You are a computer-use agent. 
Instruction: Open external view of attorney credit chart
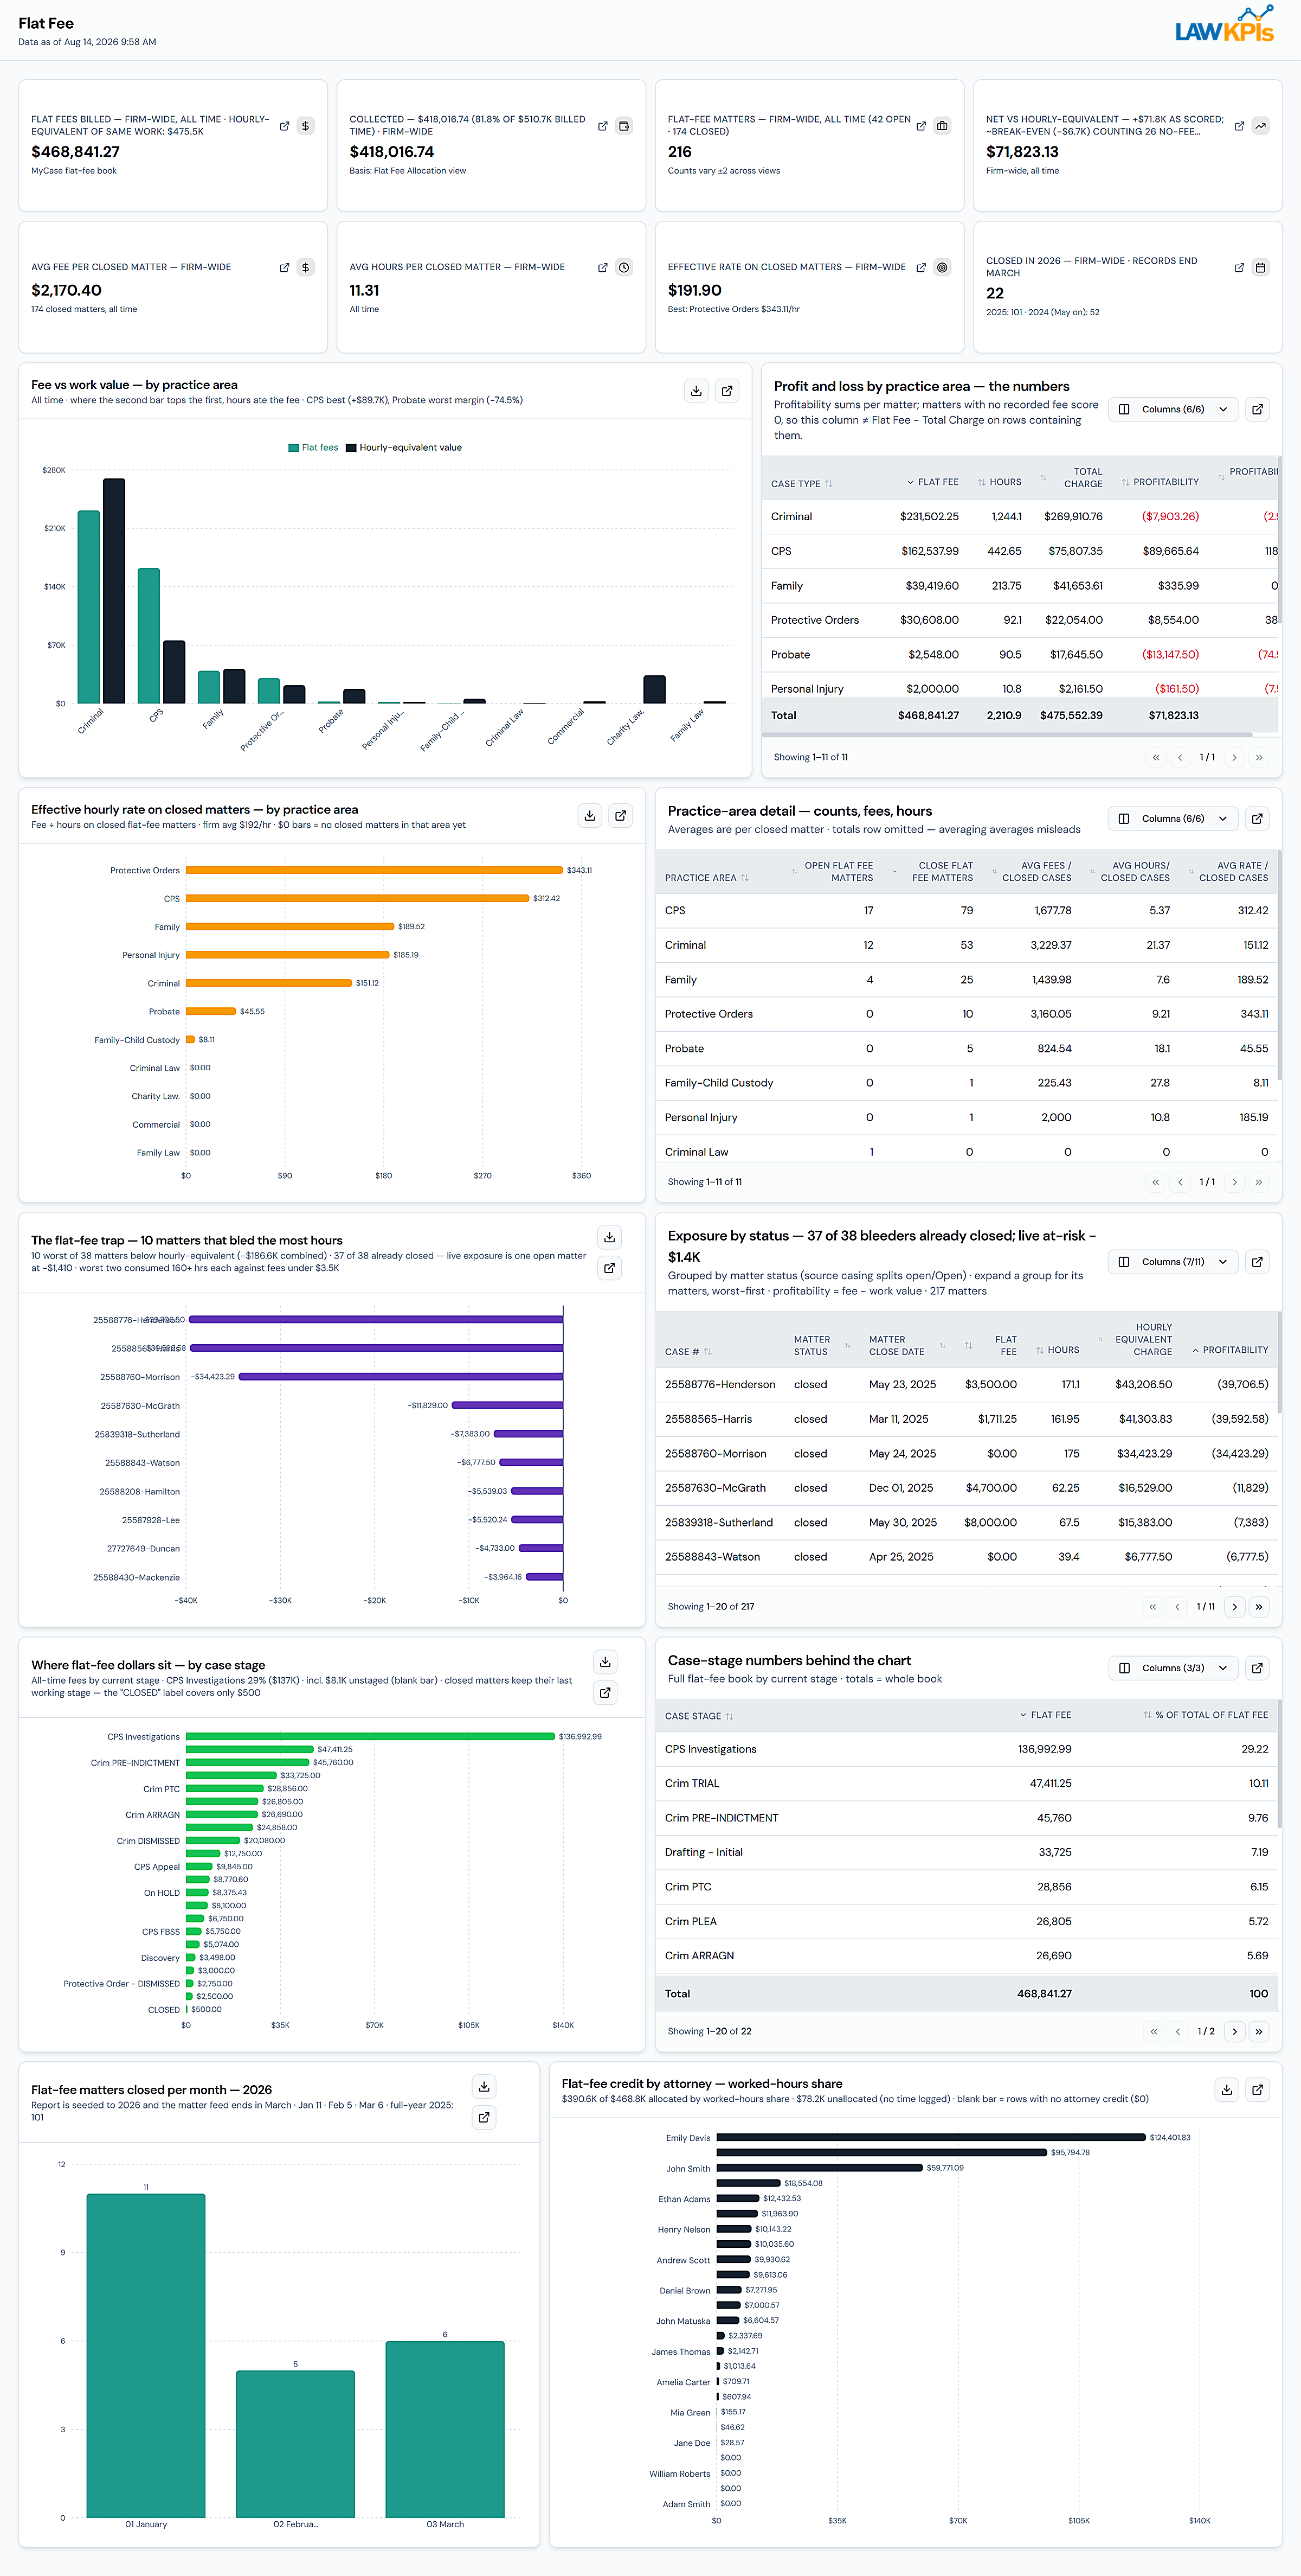[x=1258, y=2089]
